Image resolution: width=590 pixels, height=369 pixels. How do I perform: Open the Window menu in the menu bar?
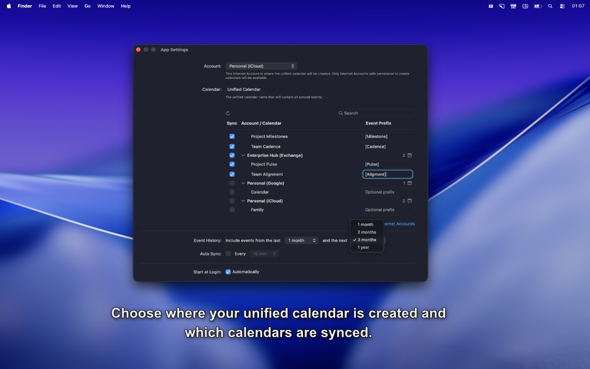click(106, 6)
